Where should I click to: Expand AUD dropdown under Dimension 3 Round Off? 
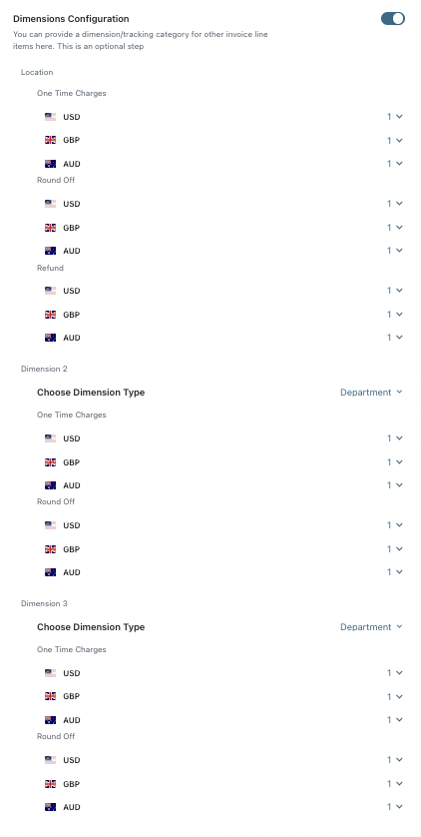coord(395,807)
